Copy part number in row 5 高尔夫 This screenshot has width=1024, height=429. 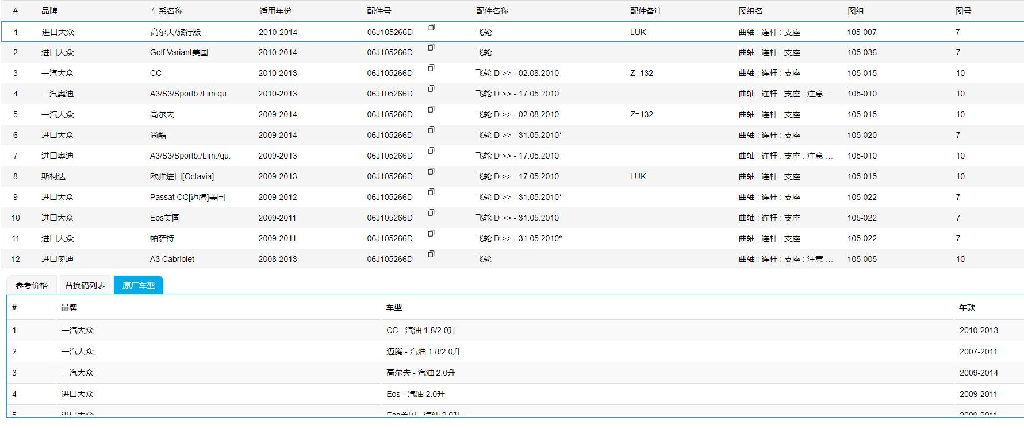[431, 110]
